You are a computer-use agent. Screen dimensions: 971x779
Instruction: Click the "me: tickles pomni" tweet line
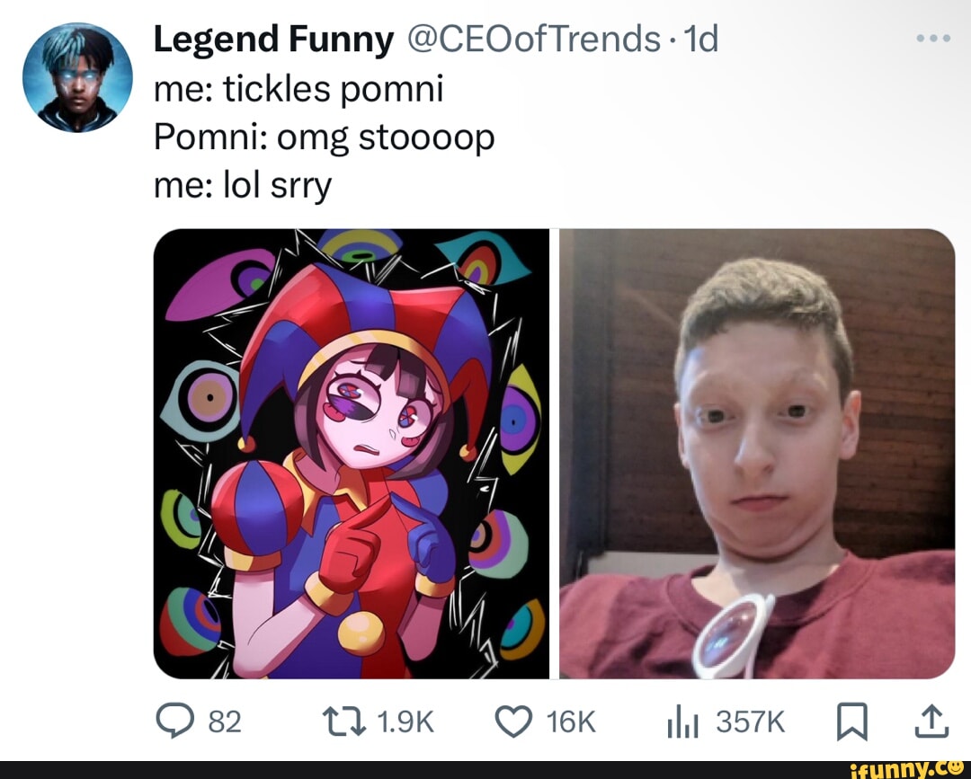(298, 89)
